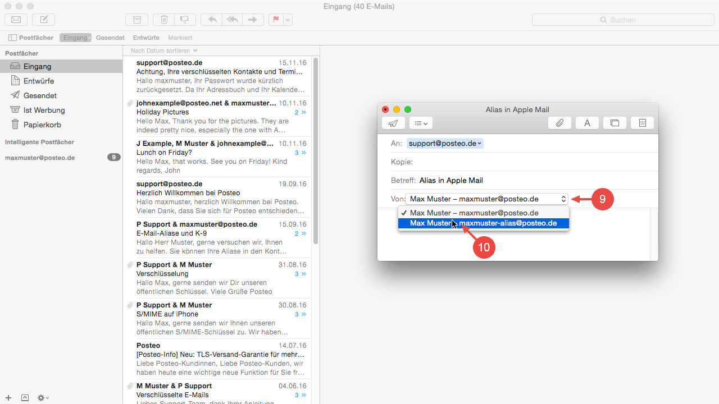Delete selected email with the trash icon

click(163, 20)
